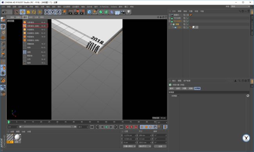Click the Light bulb icon
This screenshot has height=152, width=254.
(x=129, y=12)
